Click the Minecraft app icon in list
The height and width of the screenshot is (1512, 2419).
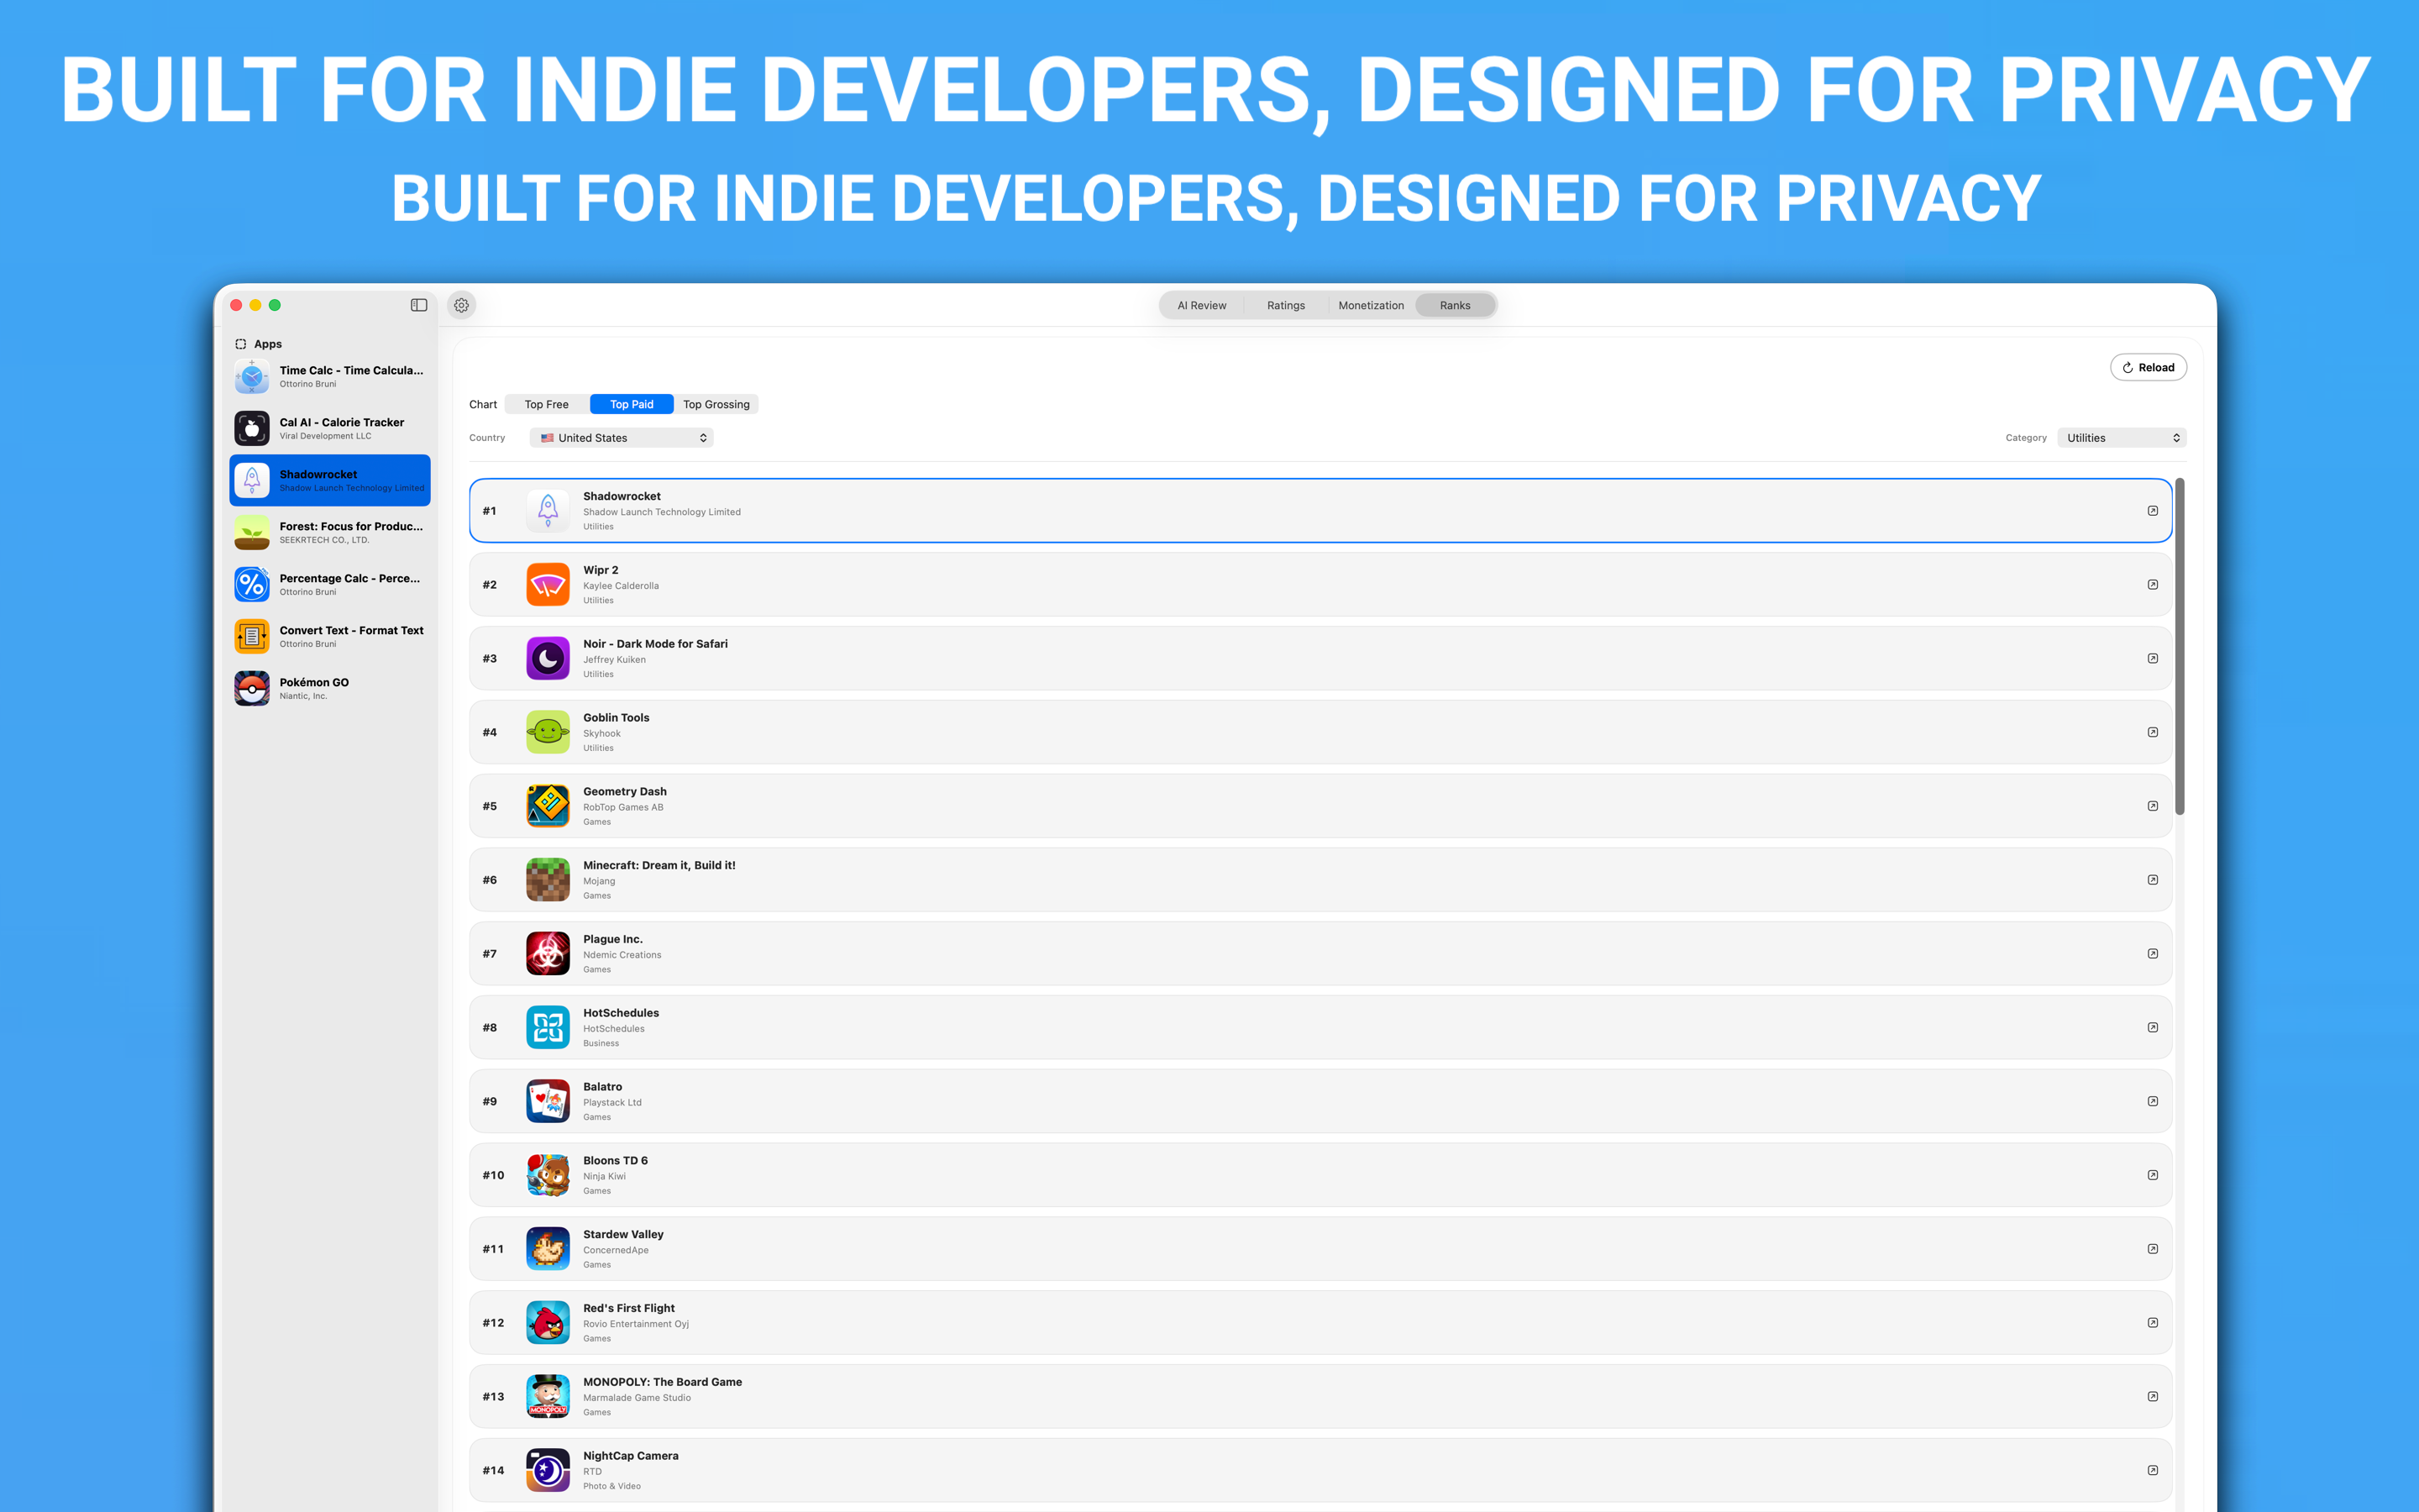tap(548, 880)
